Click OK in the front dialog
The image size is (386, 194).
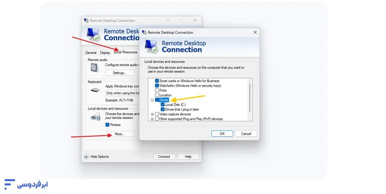[222, 133]
